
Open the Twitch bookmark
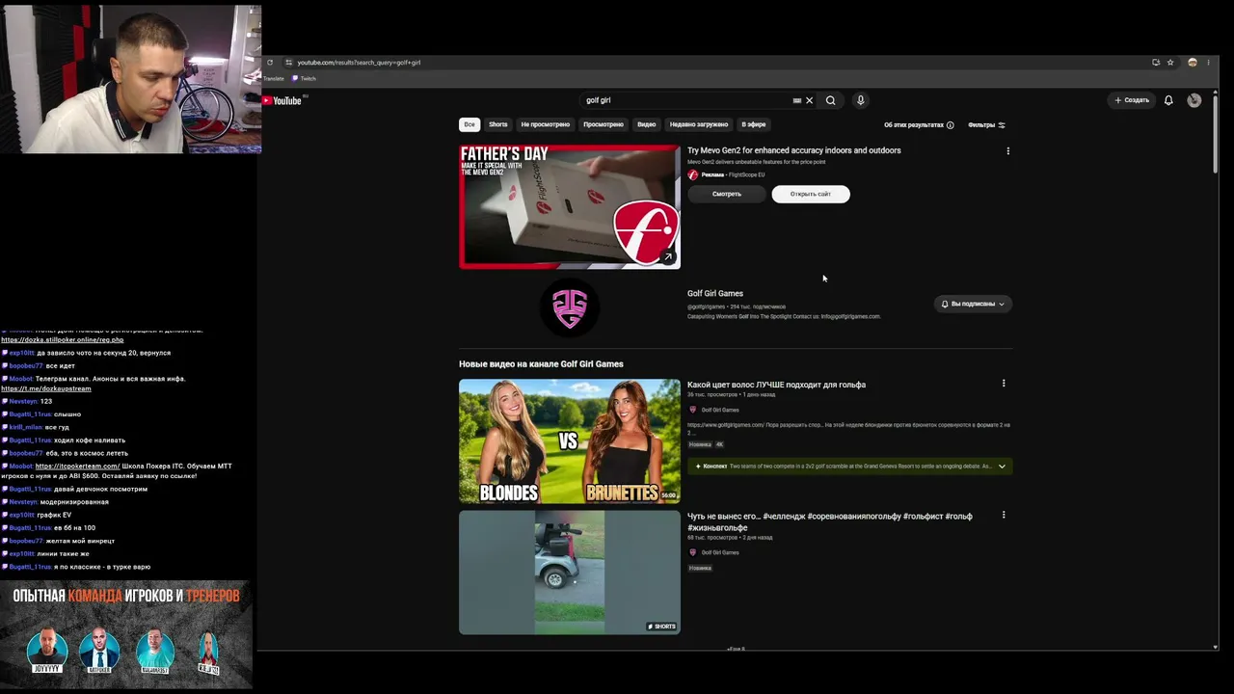click(x=305, y=79)
